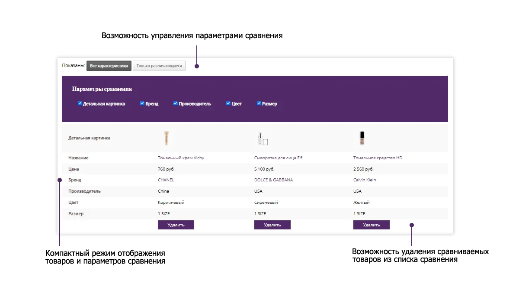The width and height of the screenshot is (519, 303).
Task: Click the Elf serum product thumbnail
Action: tap(263, 138)
